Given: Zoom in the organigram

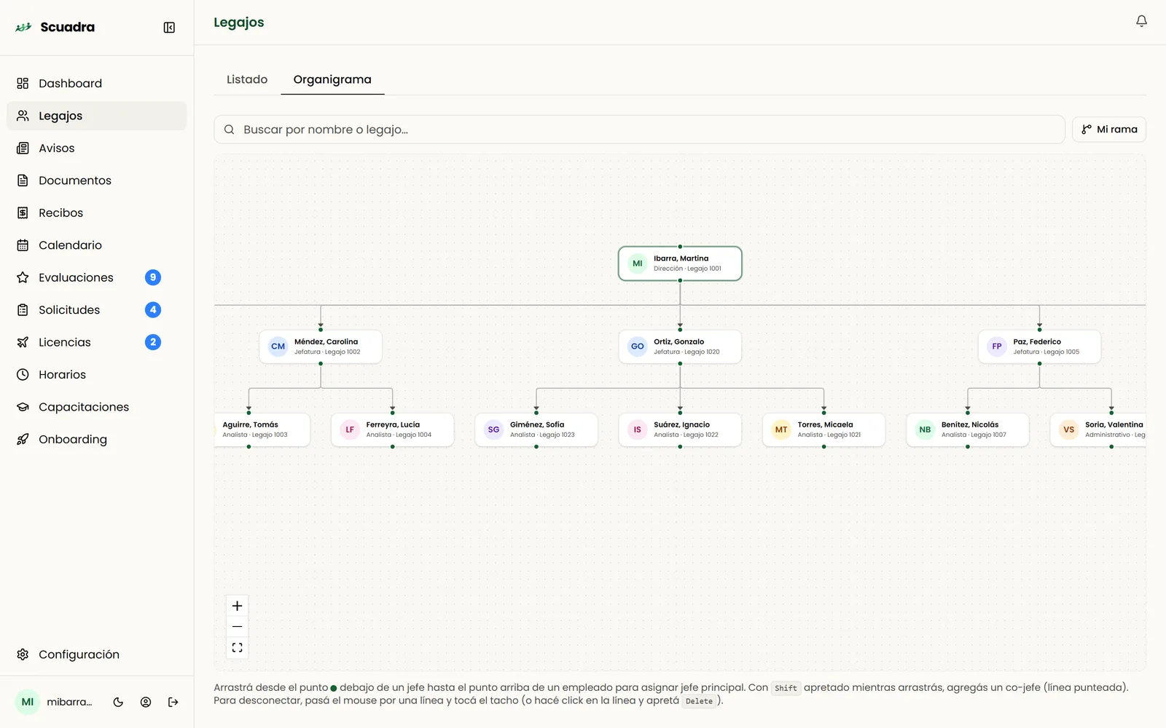Looking at the screenshot, I should 237,606.
